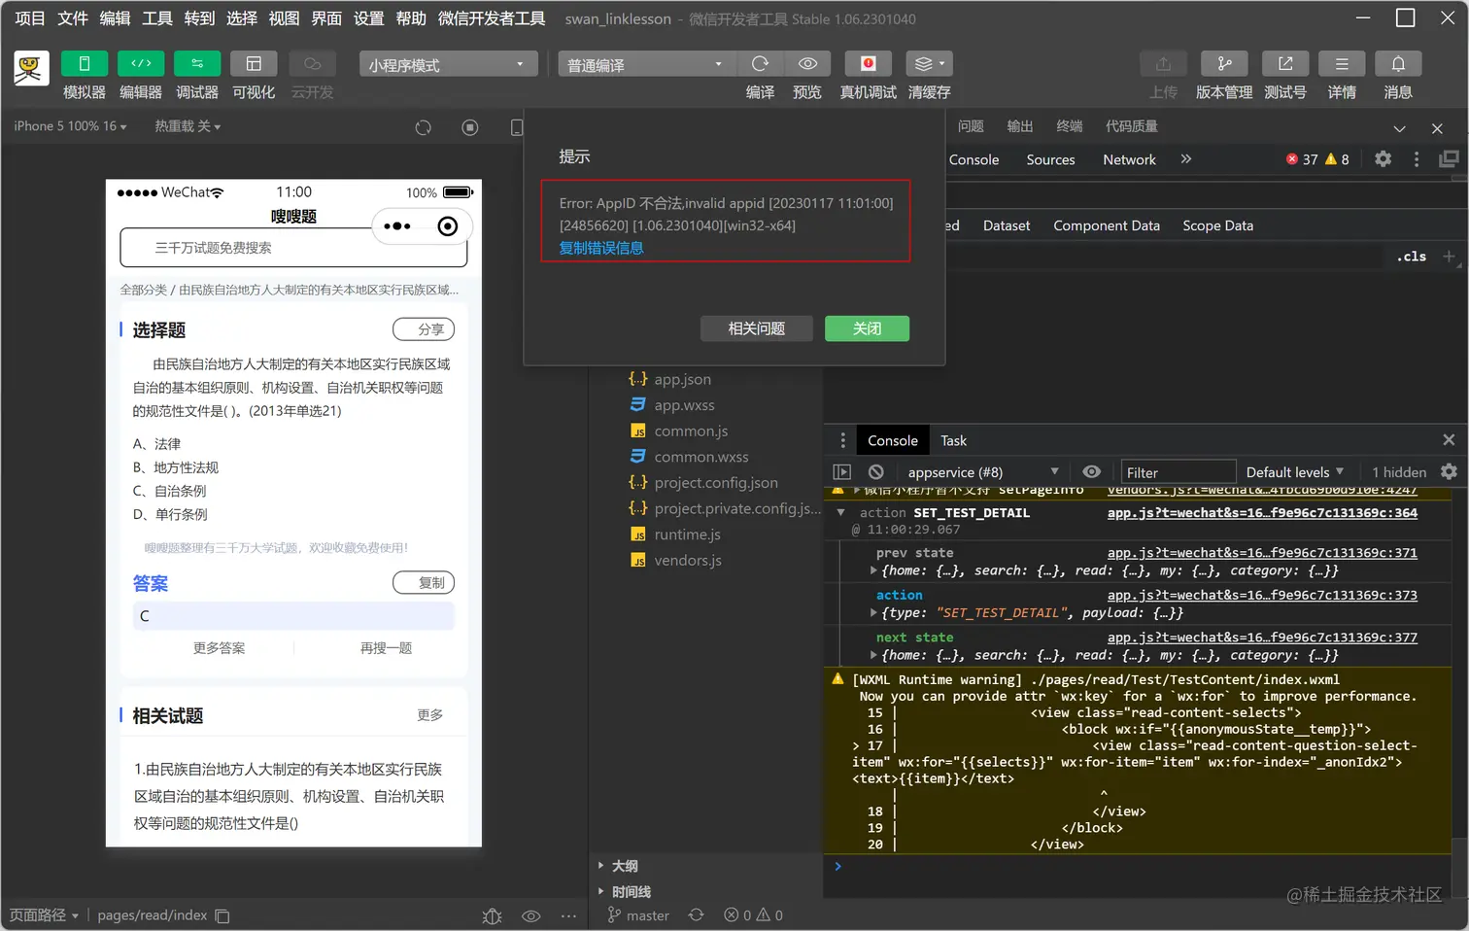Show more devtools tabs chevron
Viewport: 1469px width, 931px height.
tap(1185, 158)
